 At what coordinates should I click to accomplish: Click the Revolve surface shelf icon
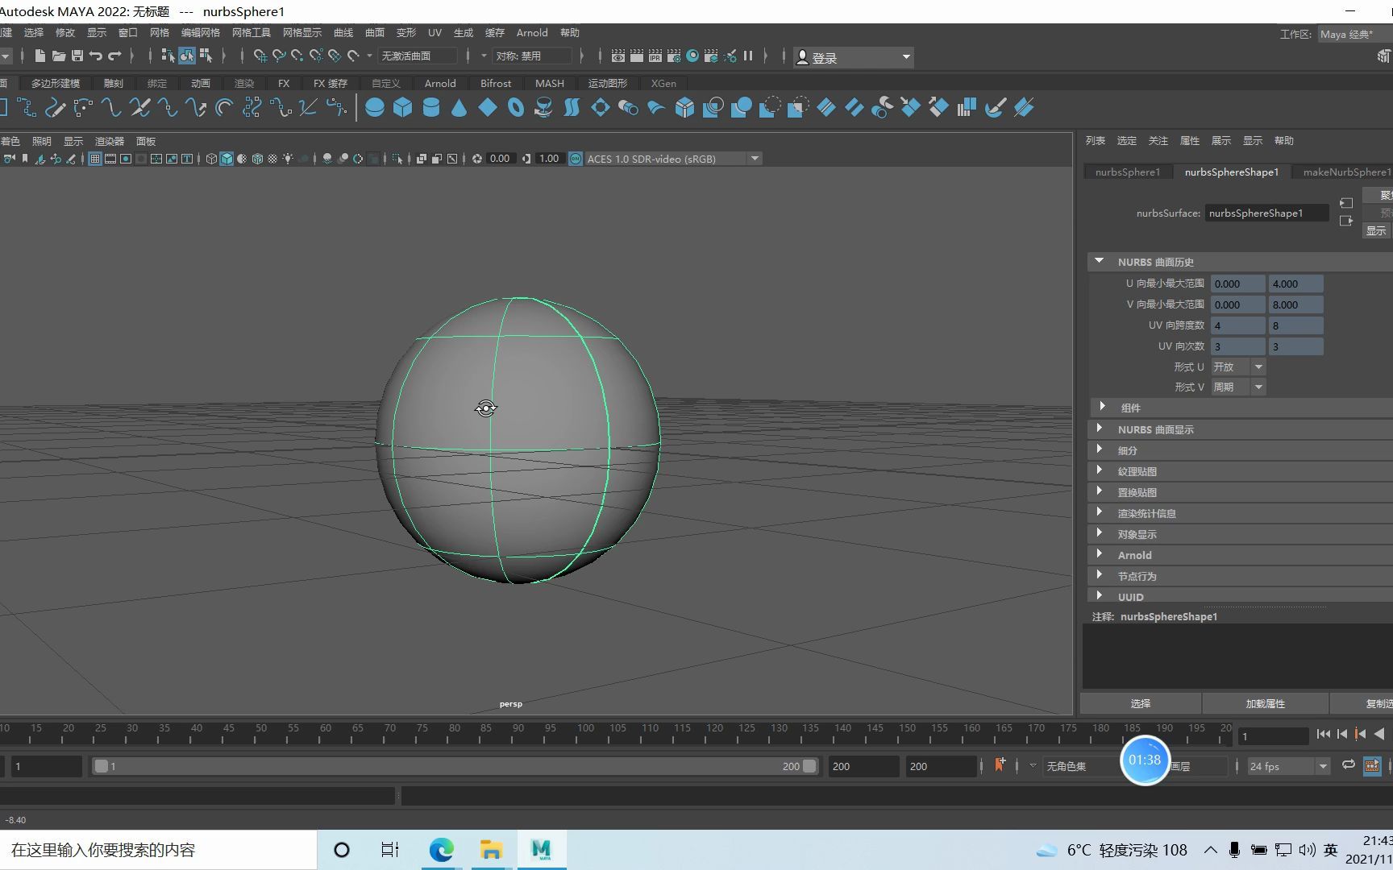544,107
